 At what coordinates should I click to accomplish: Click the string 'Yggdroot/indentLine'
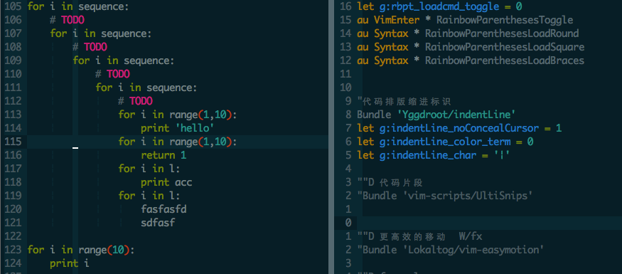[x=456, y=115]
